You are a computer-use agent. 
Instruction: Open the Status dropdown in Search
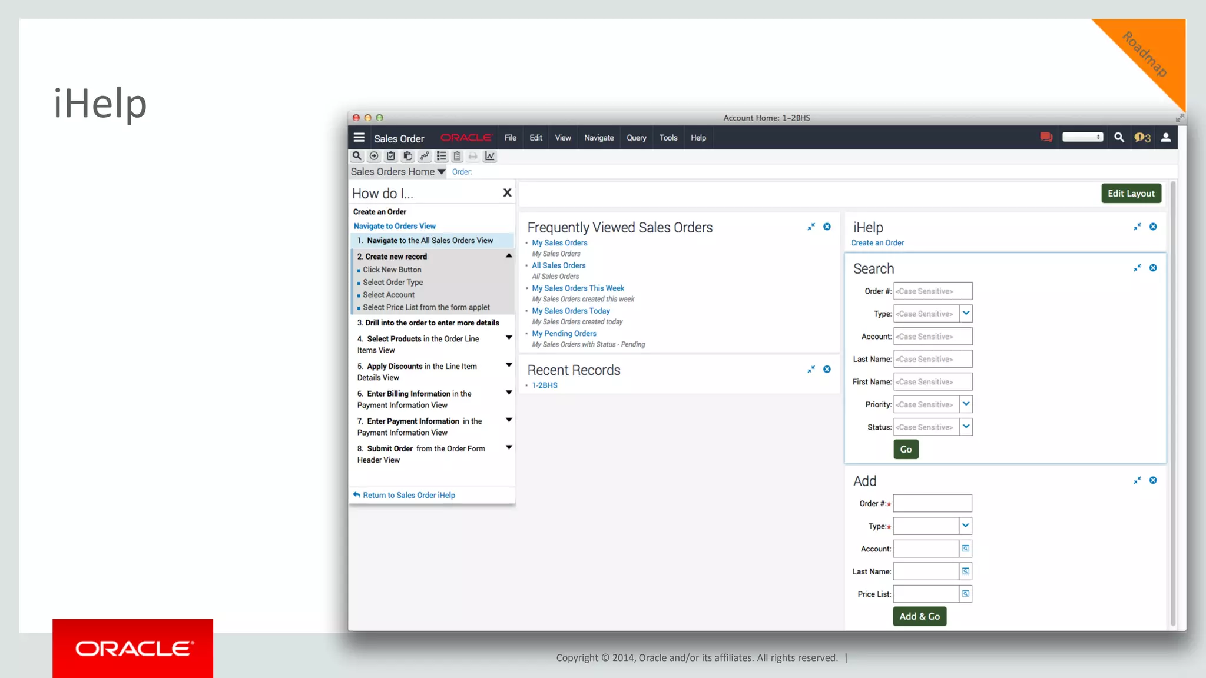966,427
